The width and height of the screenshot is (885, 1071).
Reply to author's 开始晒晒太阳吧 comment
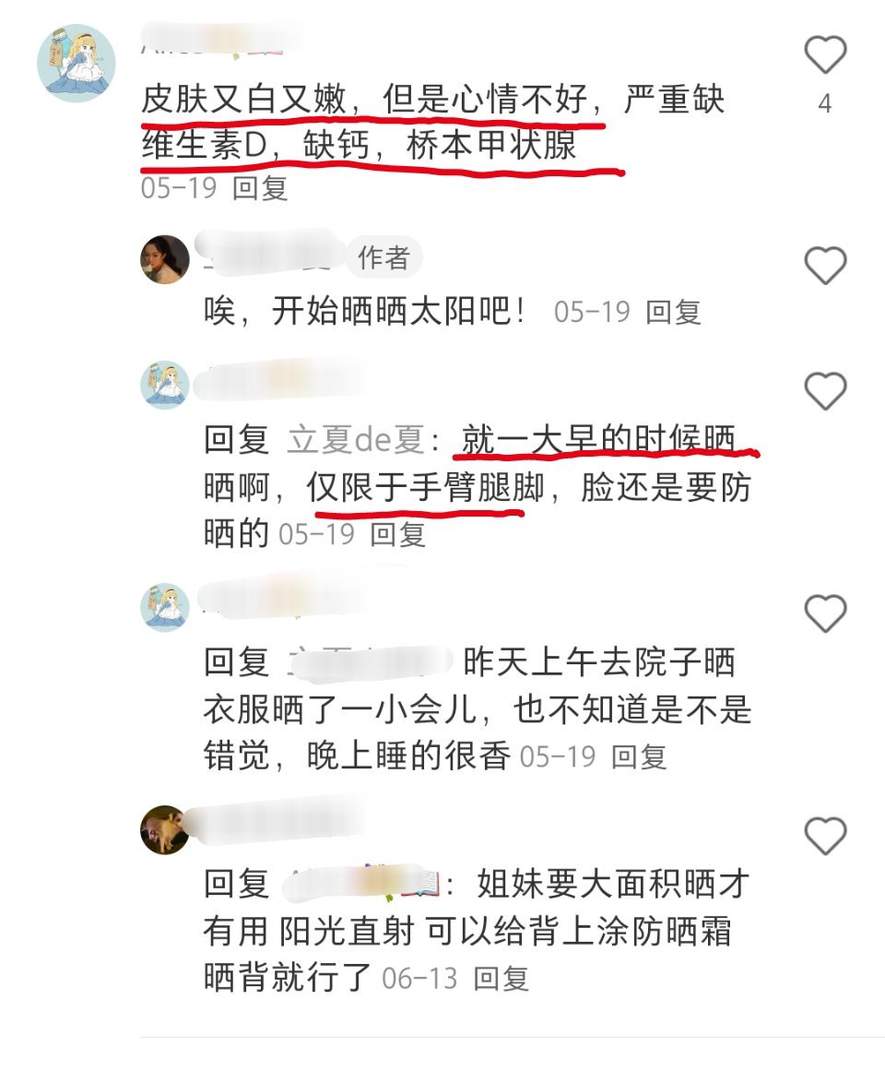(x=674, y=312)
